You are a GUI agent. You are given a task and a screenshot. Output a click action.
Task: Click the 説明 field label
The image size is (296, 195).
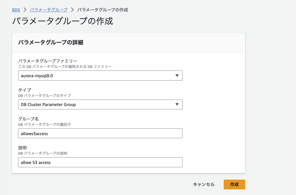click(23, 148)
